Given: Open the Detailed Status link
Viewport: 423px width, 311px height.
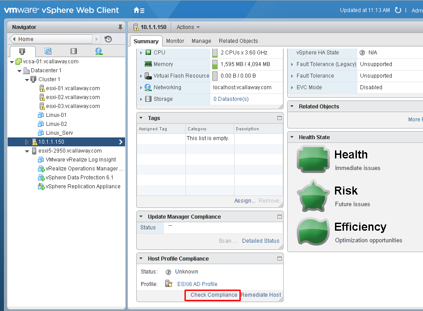Looking at the screenshot, I should [260, 241].
